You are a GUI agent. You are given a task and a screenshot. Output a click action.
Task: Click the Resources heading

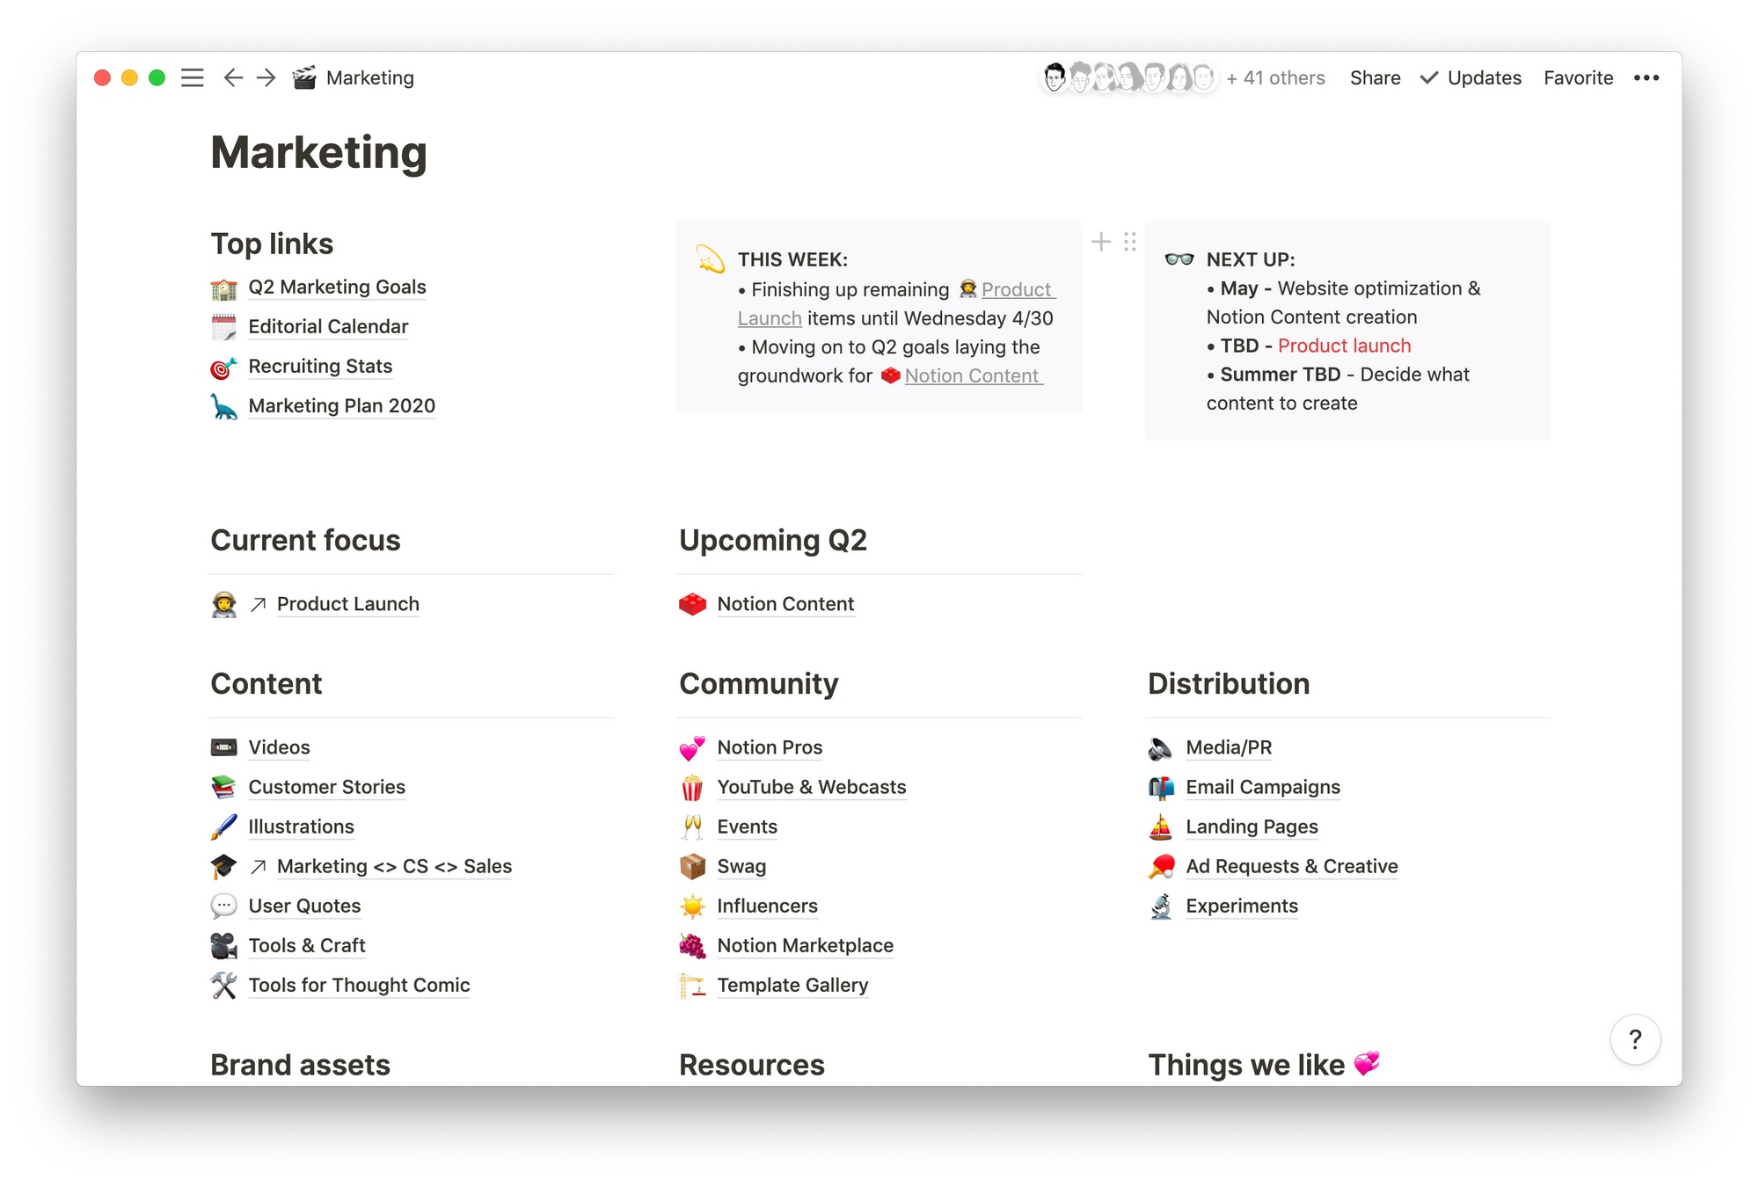point(752,1065)
